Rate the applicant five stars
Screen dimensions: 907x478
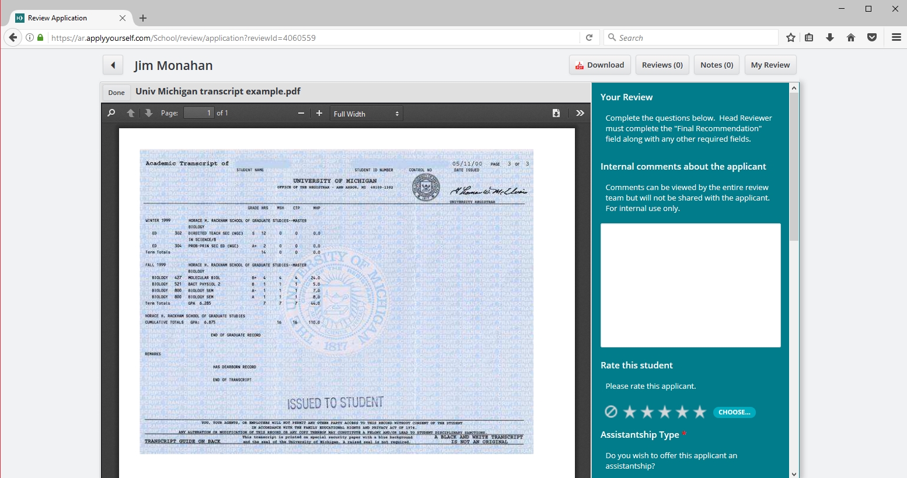coord(700,412)
